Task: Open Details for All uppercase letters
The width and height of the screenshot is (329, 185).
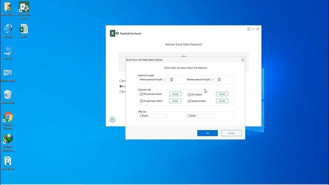Action: click(175, 101)
